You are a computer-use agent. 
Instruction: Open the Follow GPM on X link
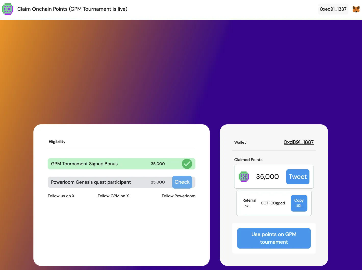113,196
